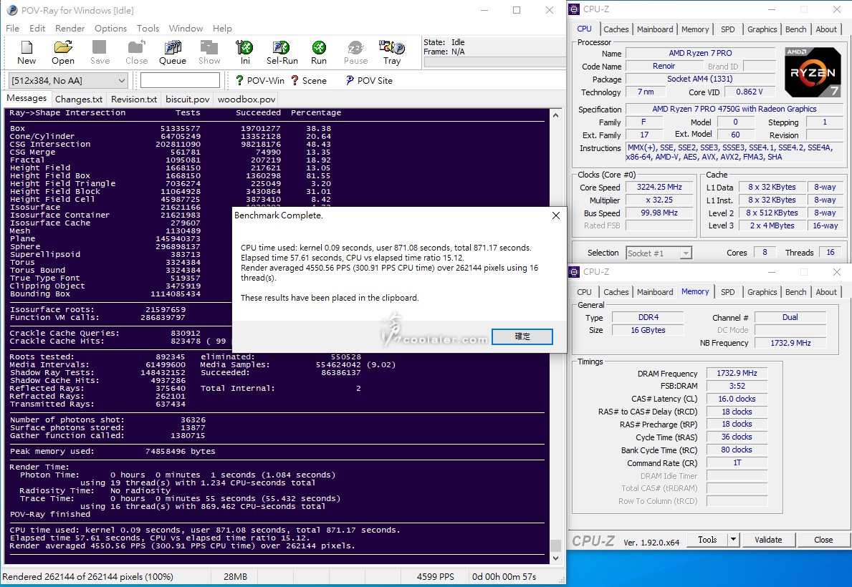The height and width of the screenshot is (587, 852).
Task: Click the New file toolbar icon
Action: [x=26, y=53]
